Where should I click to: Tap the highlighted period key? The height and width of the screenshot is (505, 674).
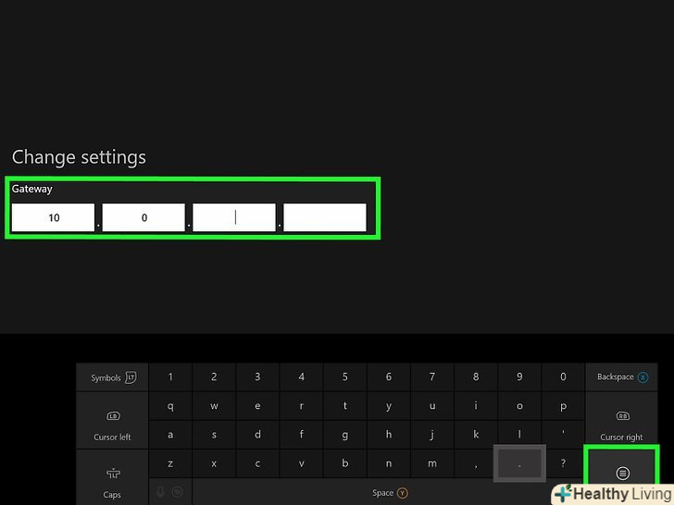click(x=519, y=463)
